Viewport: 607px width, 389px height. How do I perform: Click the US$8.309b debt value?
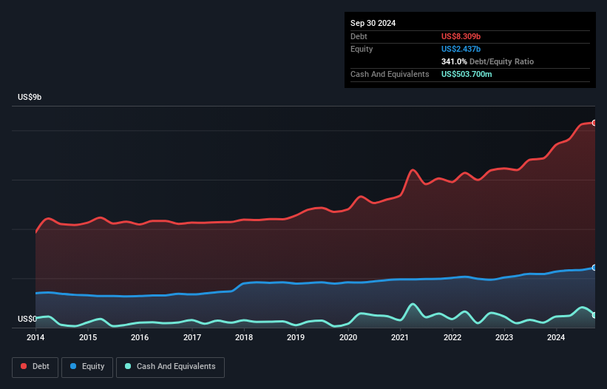pos(461,36)
